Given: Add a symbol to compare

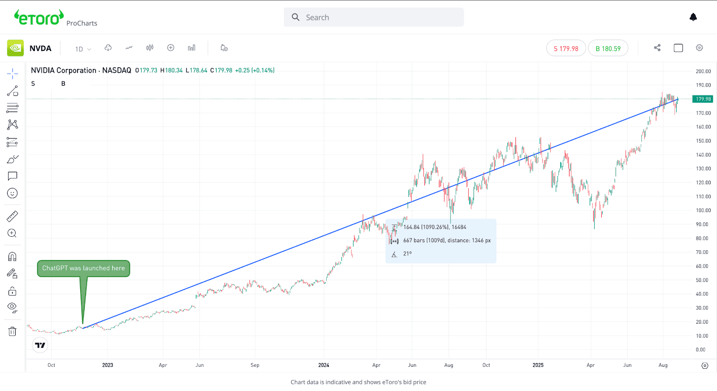Looking at the screenshot, I should 171,48.
